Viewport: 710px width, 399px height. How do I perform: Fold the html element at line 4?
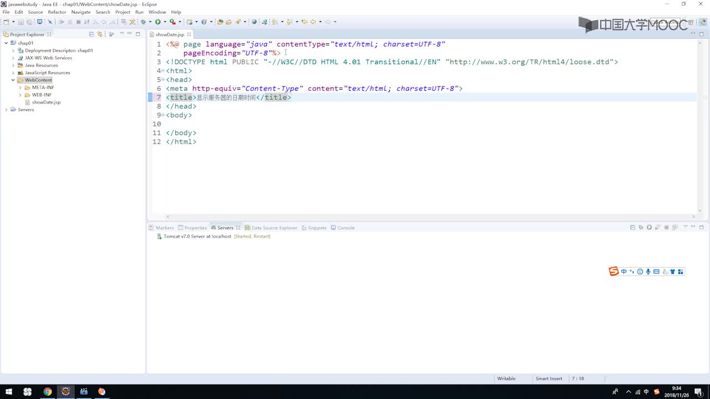(x=163, y=71)
